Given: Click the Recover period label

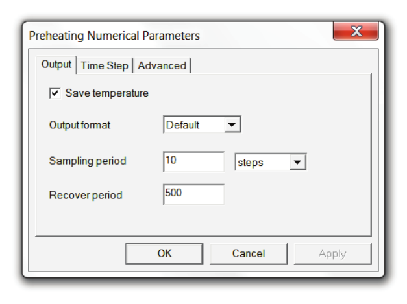Looking at the screenshot, I should point(86,194).
